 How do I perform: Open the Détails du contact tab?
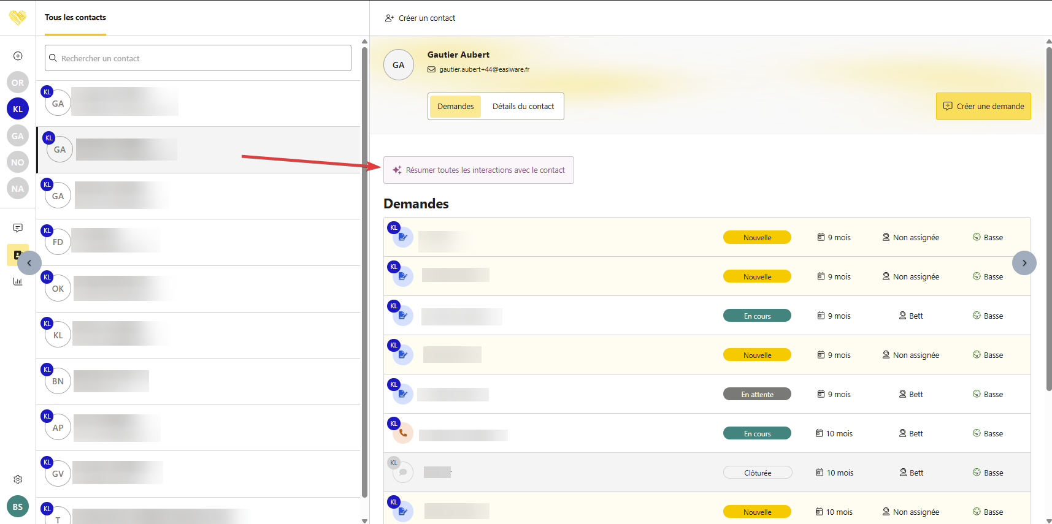tap(523, 107)
